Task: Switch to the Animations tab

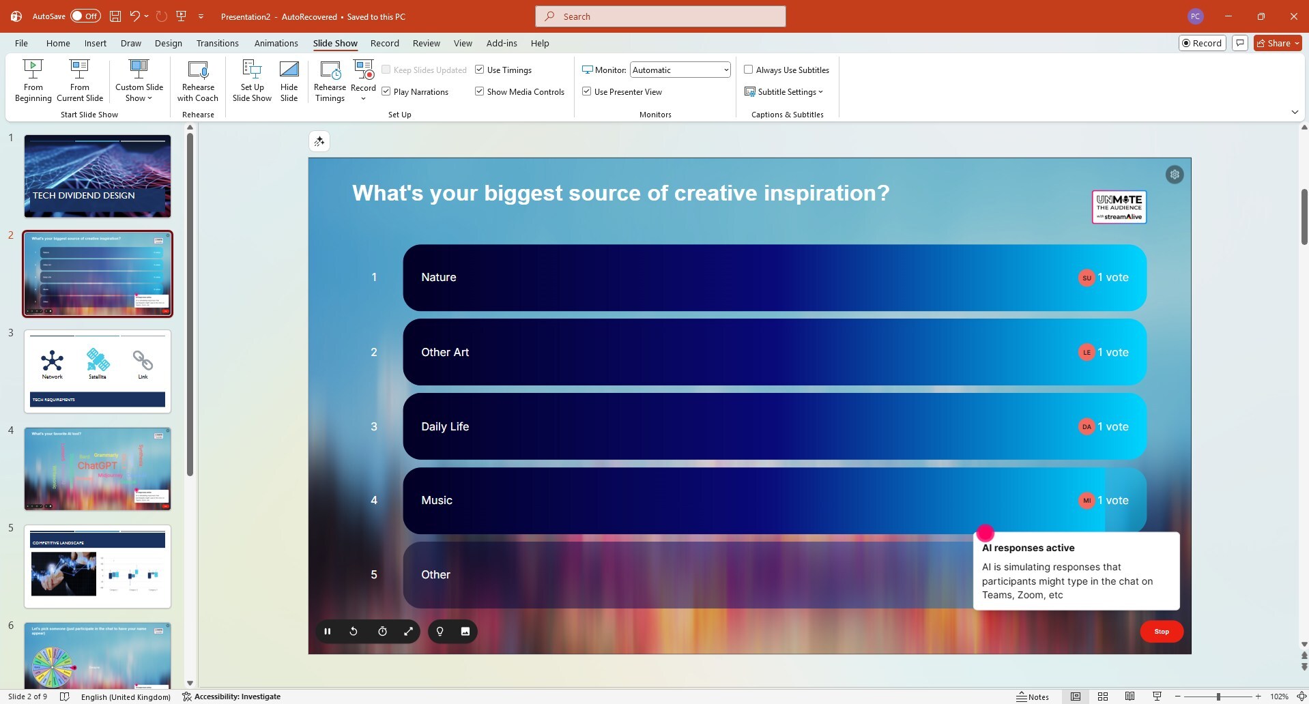Action: [276, 43]
